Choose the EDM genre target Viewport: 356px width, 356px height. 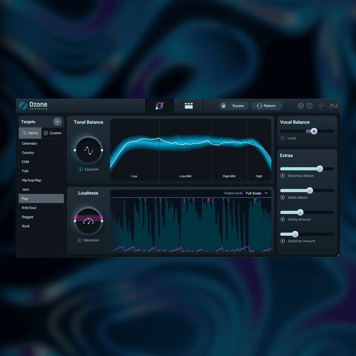tap(41, 162)
